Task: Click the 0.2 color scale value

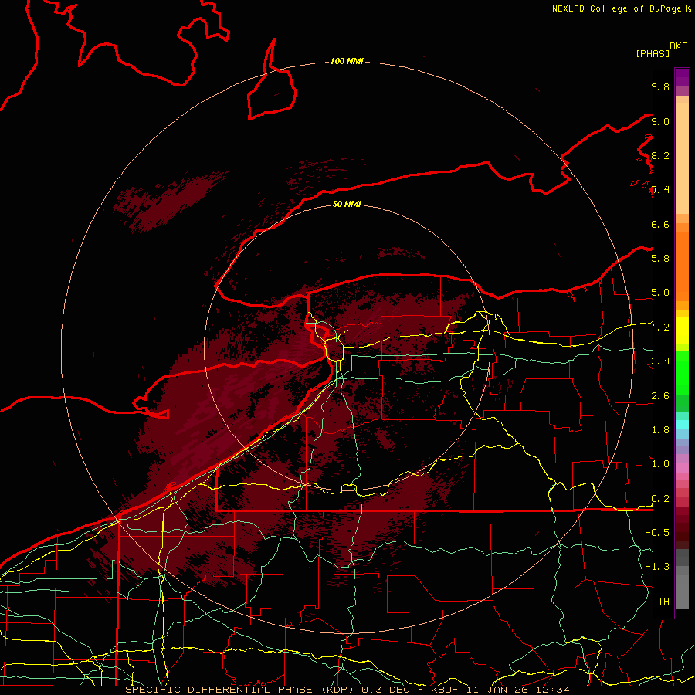Action: pyautogui.click(x=660, y=499)
